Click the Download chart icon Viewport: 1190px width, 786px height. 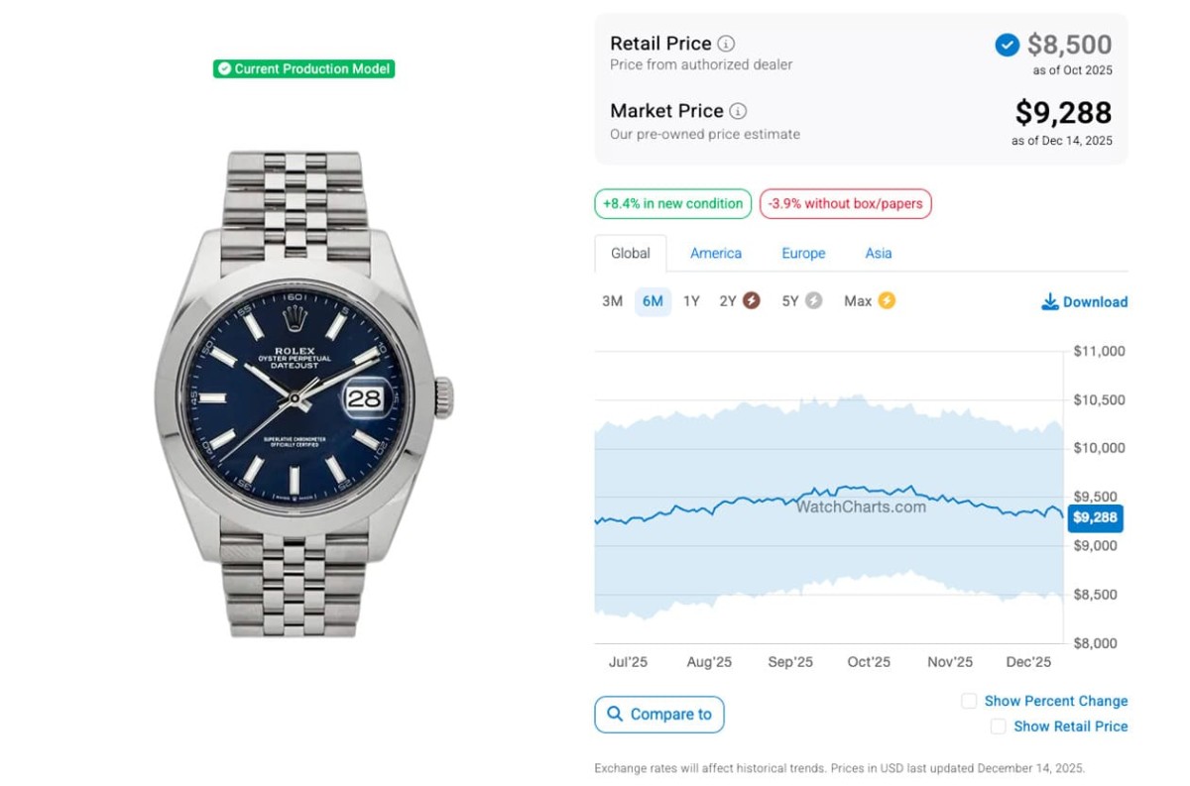point(1049,301)
